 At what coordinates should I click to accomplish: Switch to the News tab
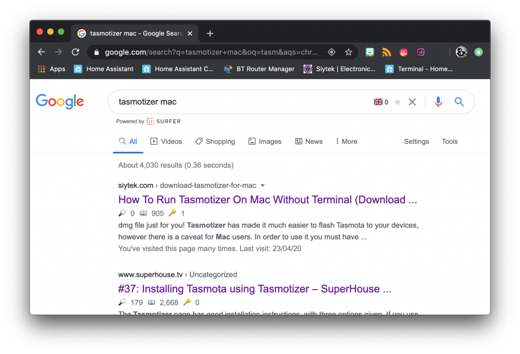309,141
